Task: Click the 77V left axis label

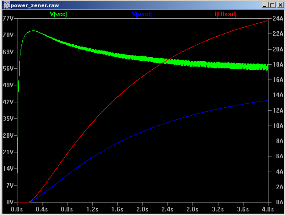Action: click(8, 18)
